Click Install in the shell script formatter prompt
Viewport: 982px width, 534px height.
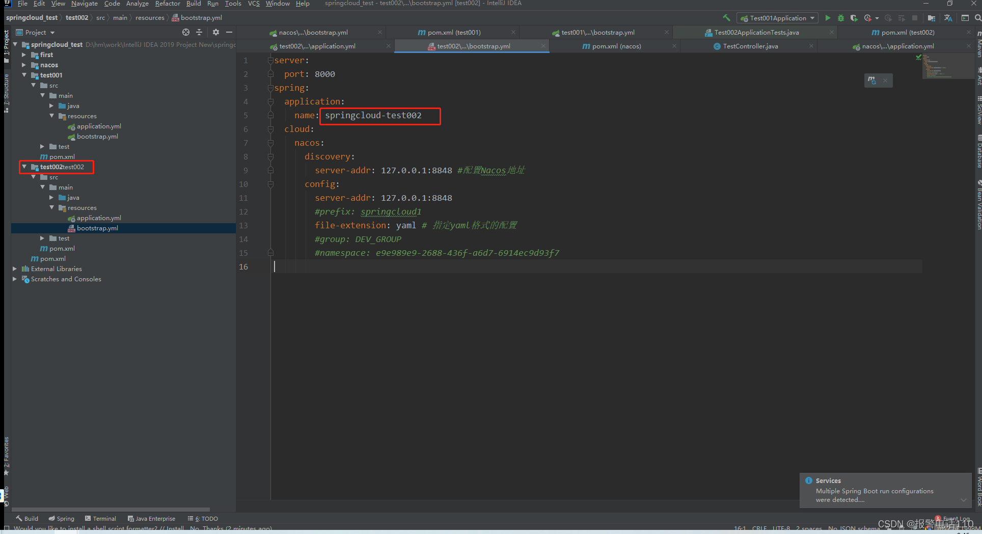click(x=174, y=528)
